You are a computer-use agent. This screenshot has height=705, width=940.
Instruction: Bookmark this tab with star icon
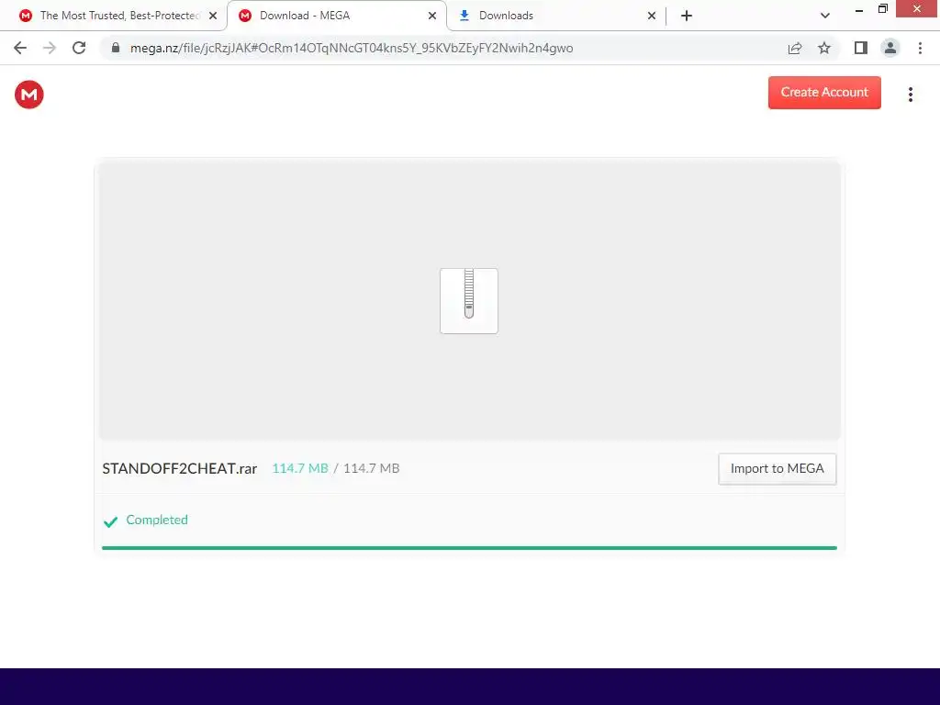pos(824,48)
